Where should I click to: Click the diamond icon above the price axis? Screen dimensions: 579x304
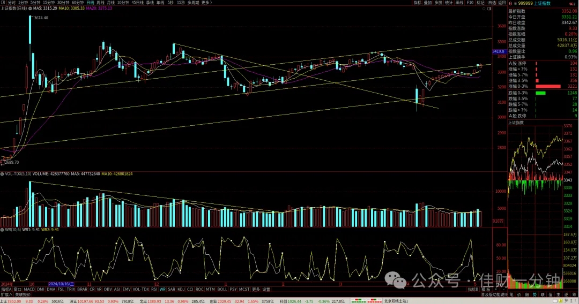click(484, 9)
